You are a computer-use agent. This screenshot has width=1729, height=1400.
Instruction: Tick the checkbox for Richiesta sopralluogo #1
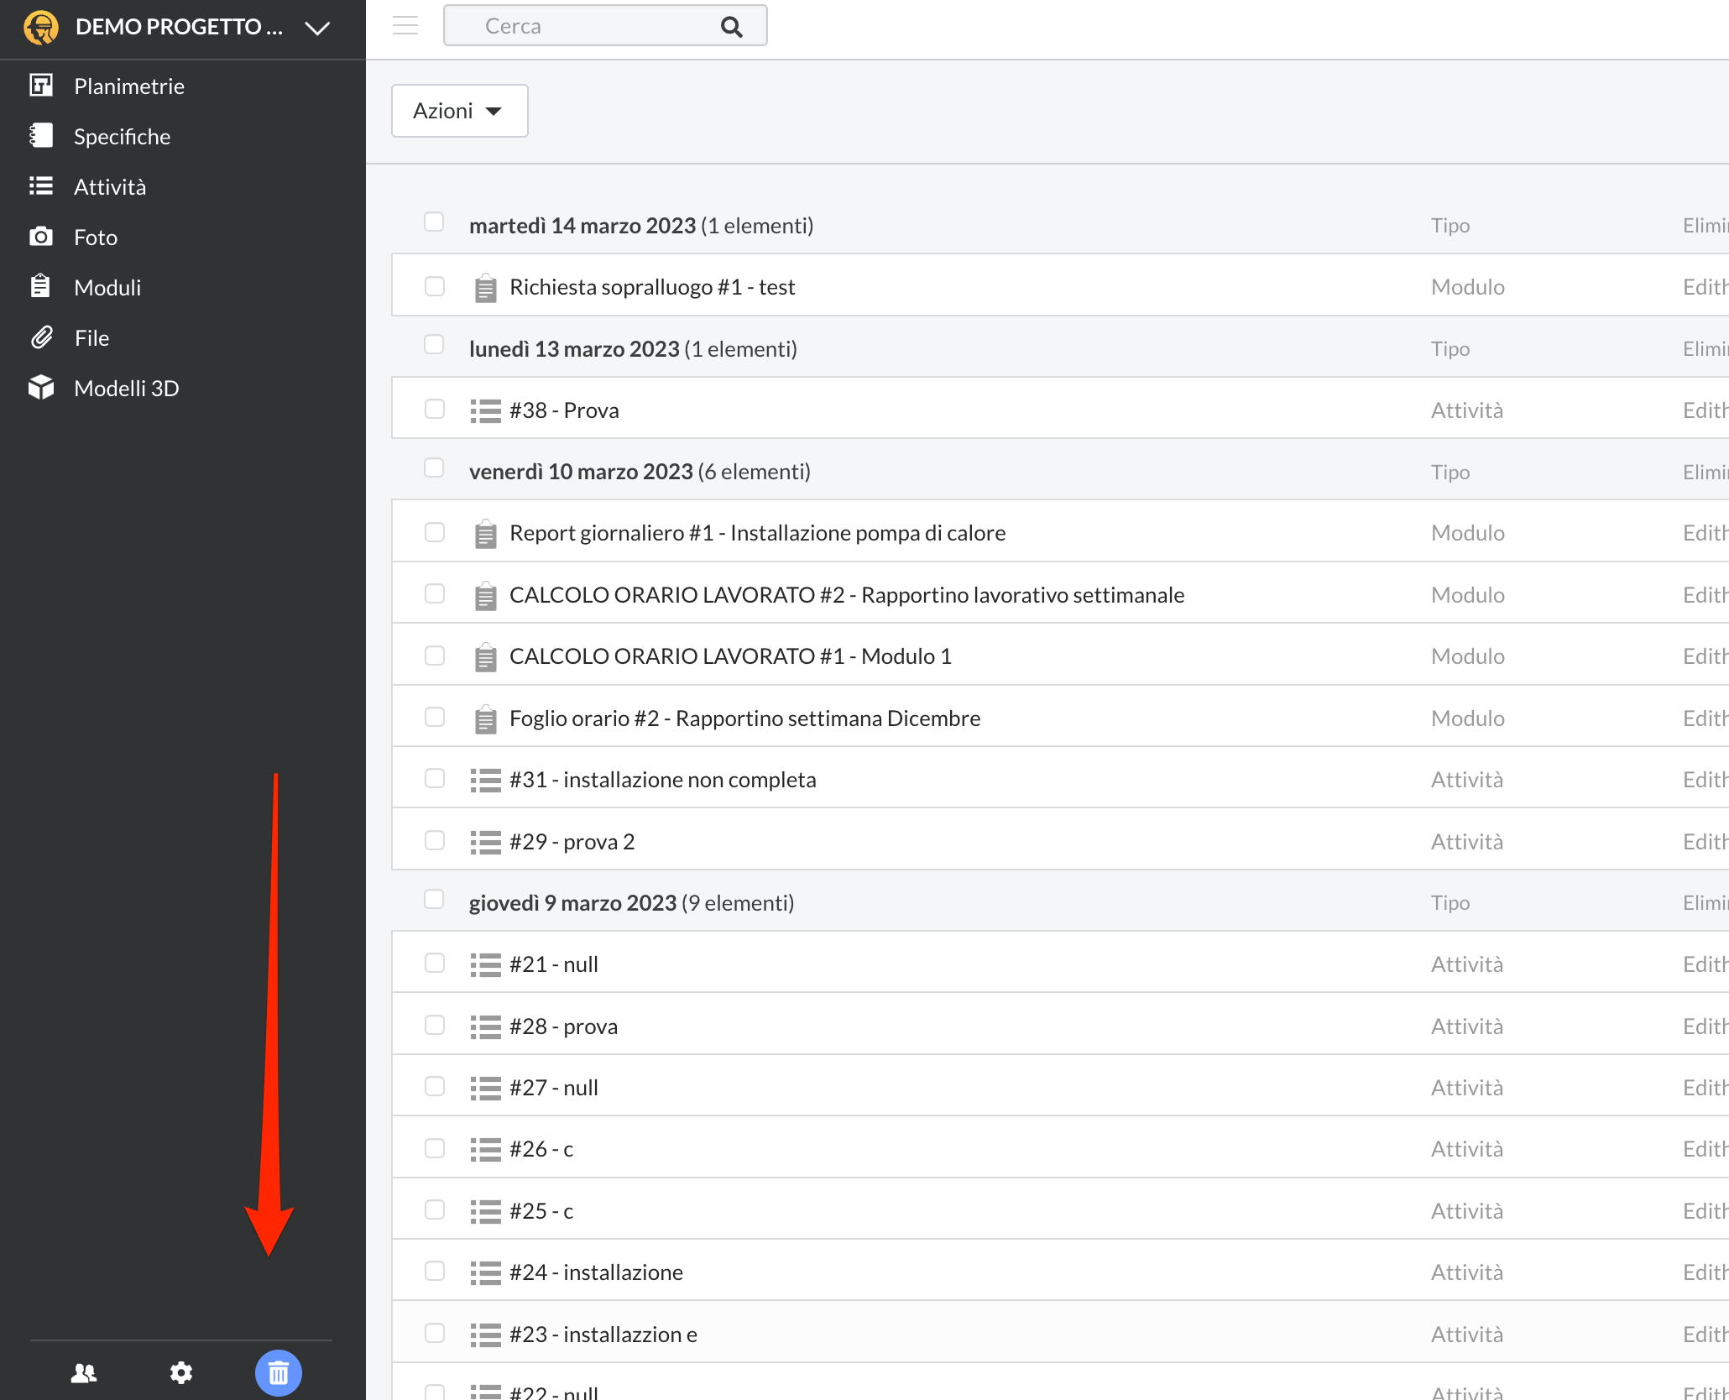click(435, 287)
